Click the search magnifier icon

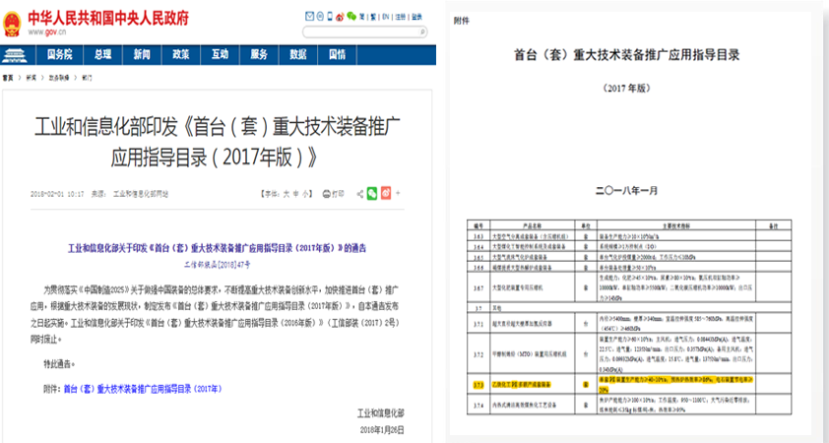click(422, 32)
